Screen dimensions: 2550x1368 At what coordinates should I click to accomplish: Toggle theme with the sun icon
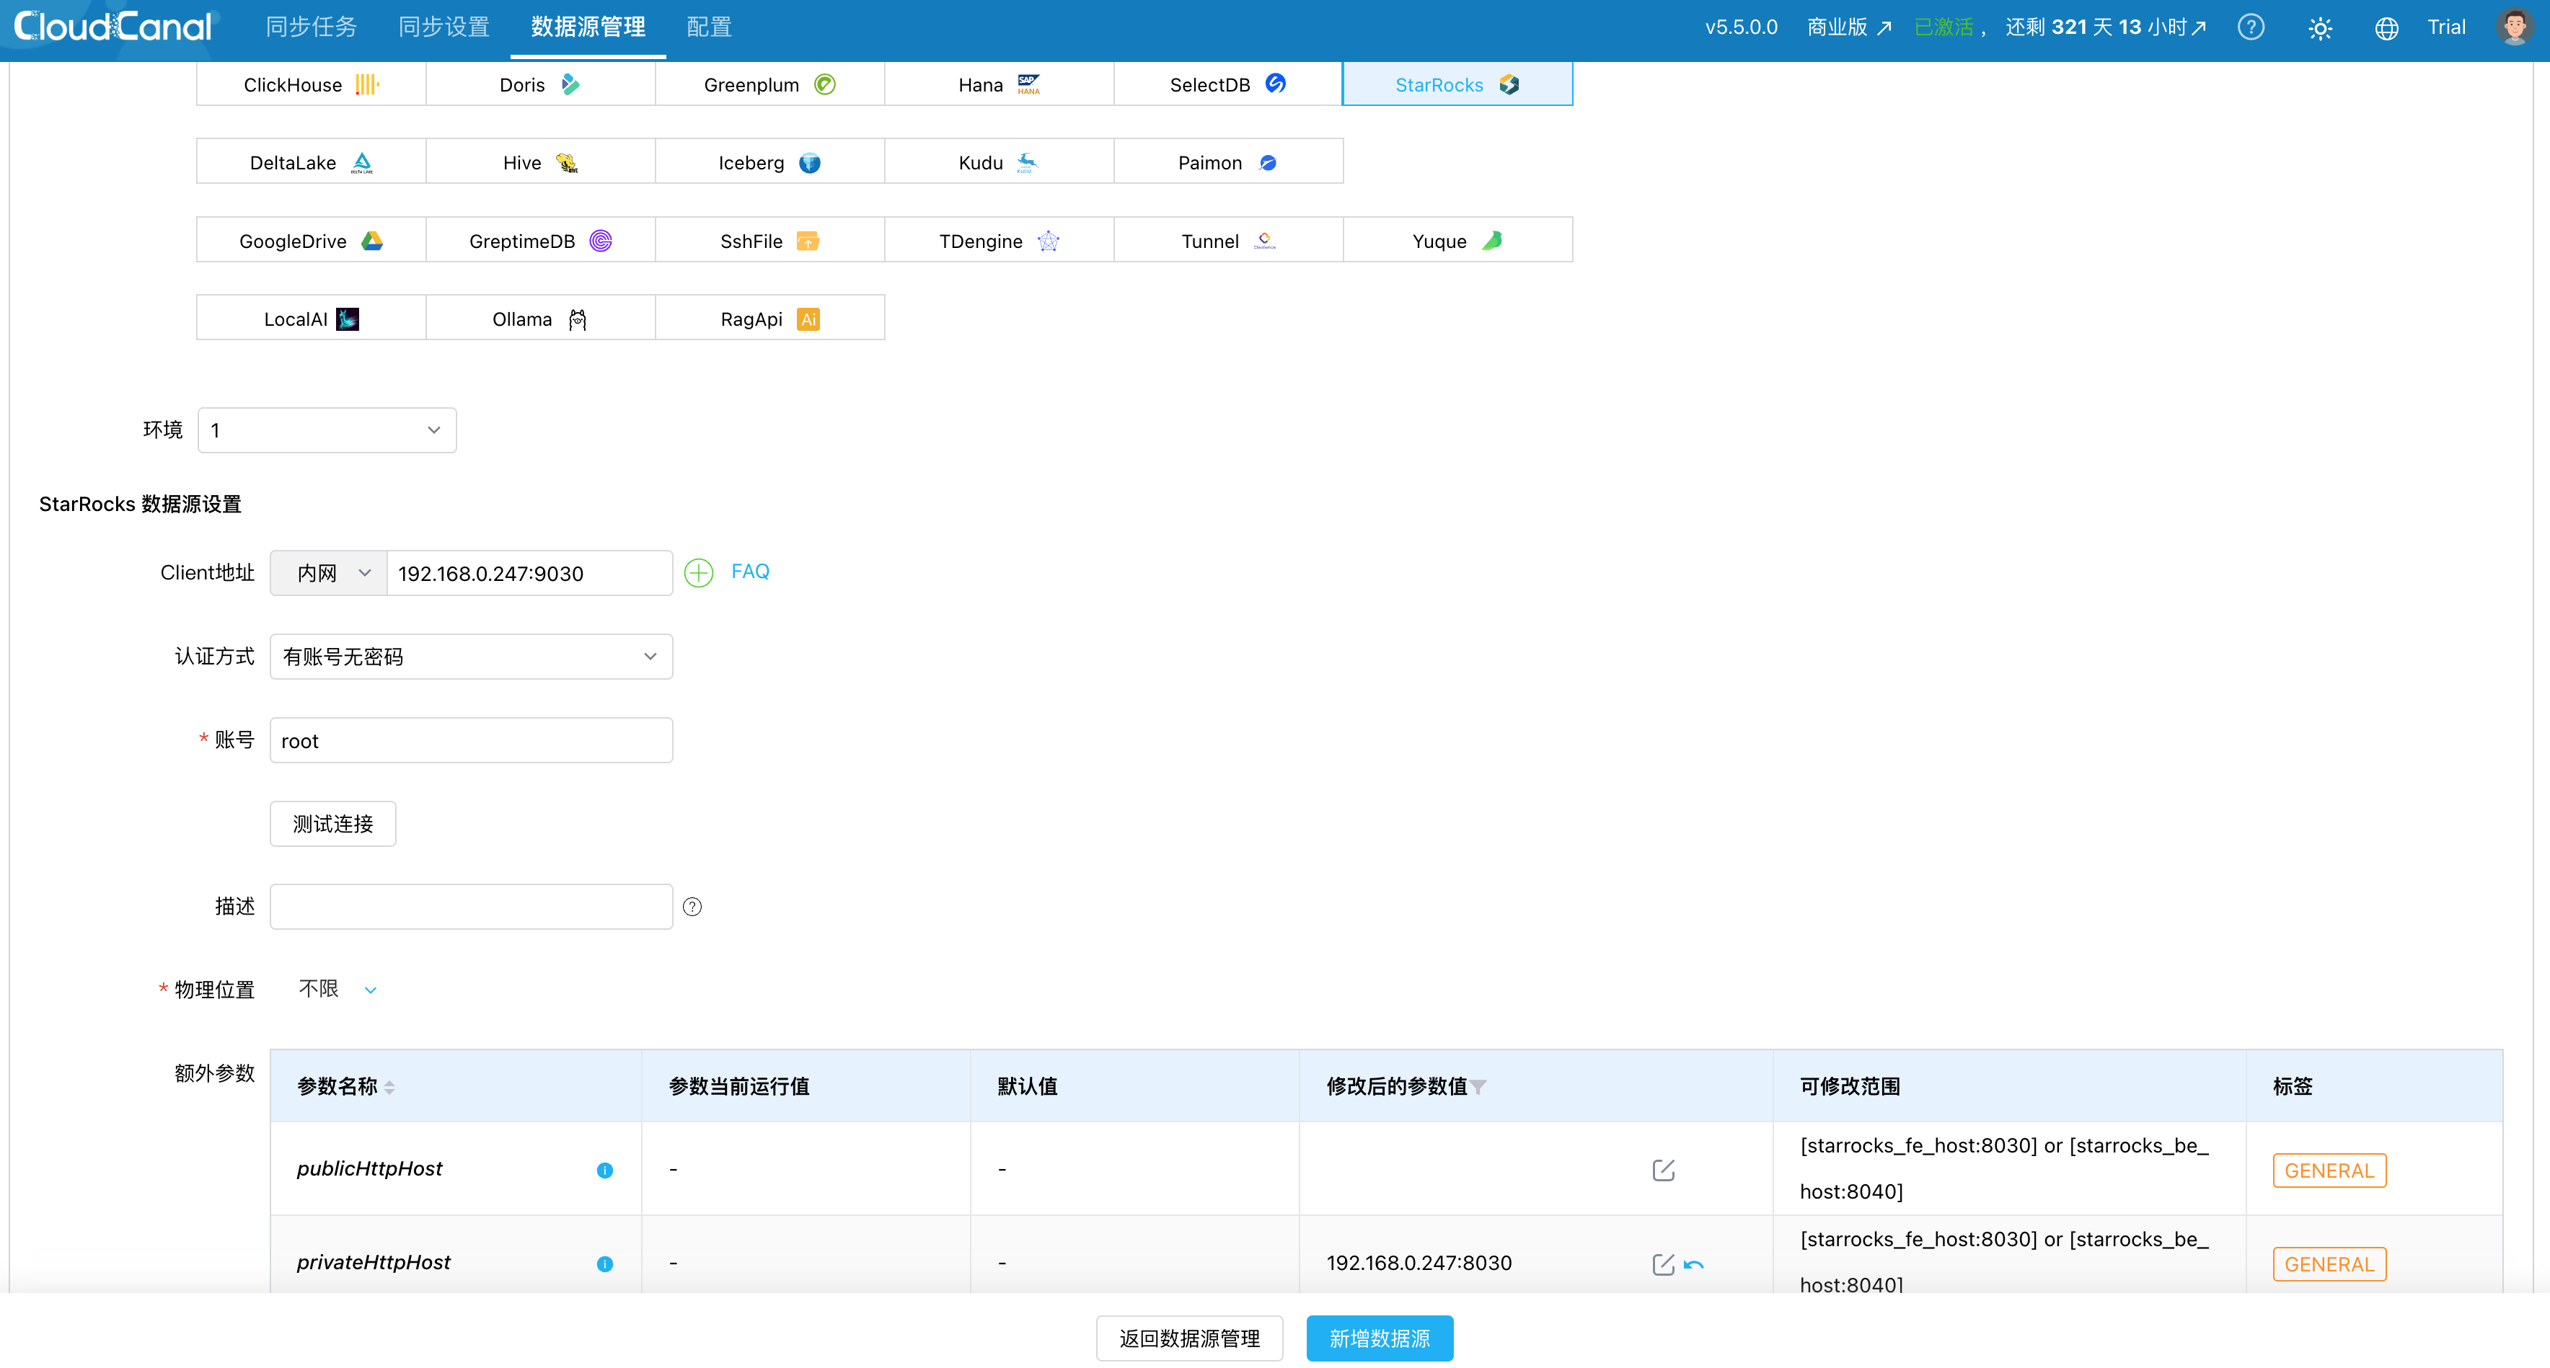tap(2319, 27)
